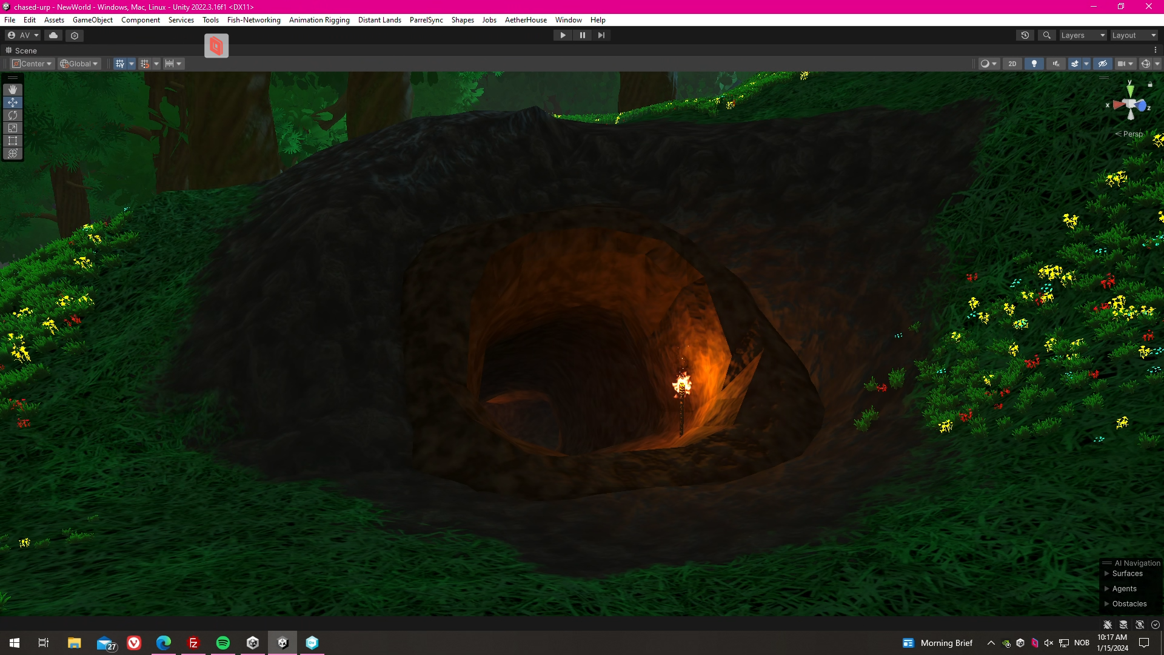
Task: Open the Undo History icon
Action: (1025, 35)
